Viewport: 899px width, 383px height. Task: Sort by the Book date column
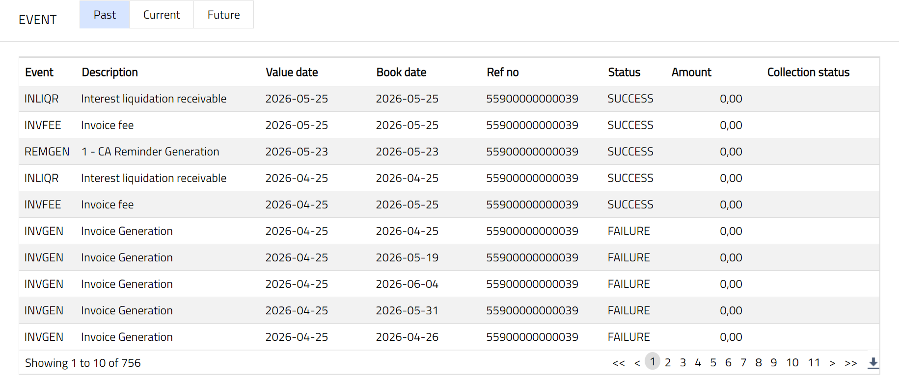pos(401,72)
